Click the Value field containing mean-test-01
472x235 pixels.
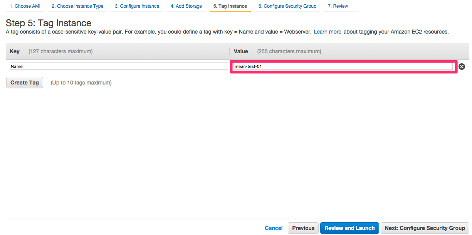(x=343, y=66)
